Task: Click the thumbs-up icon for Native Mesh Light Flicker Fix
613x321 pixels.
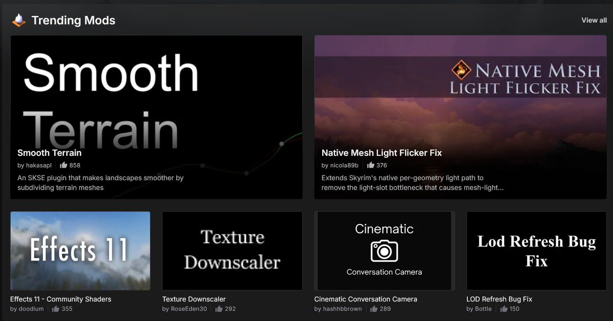Action: tap(371, 165)
